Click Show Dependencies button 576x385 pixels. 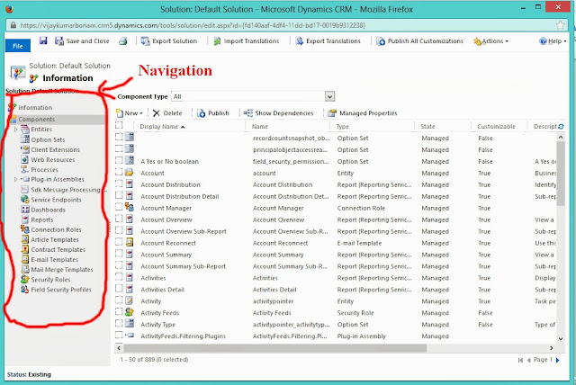pyautogui.click(x=278, y=113)
